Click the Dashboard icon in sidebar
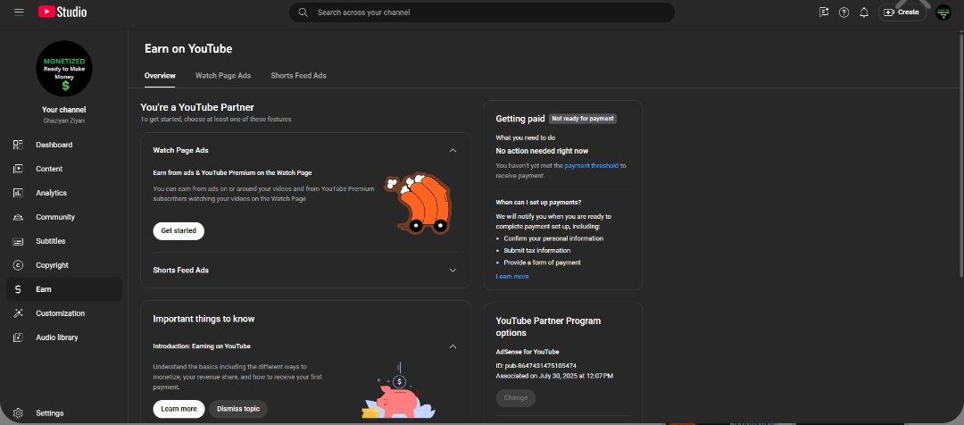This screenshot has width=964, height=425. tap(18, 145)
